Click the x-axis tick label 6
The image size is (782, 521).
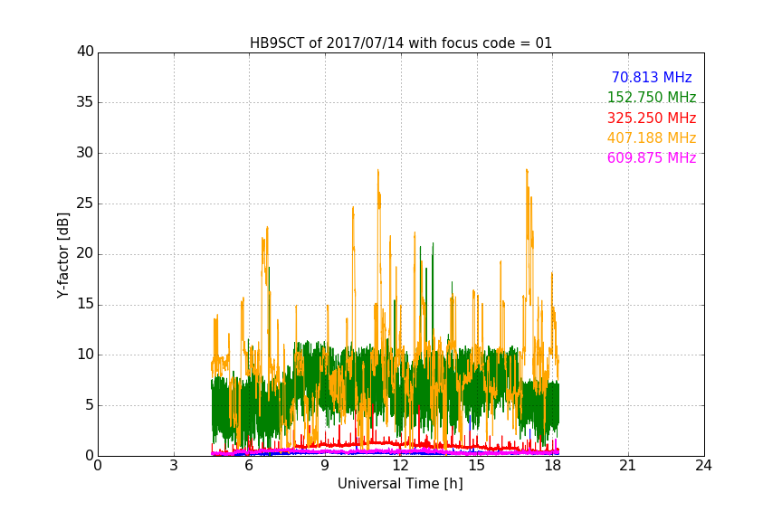tap(249, 466)
